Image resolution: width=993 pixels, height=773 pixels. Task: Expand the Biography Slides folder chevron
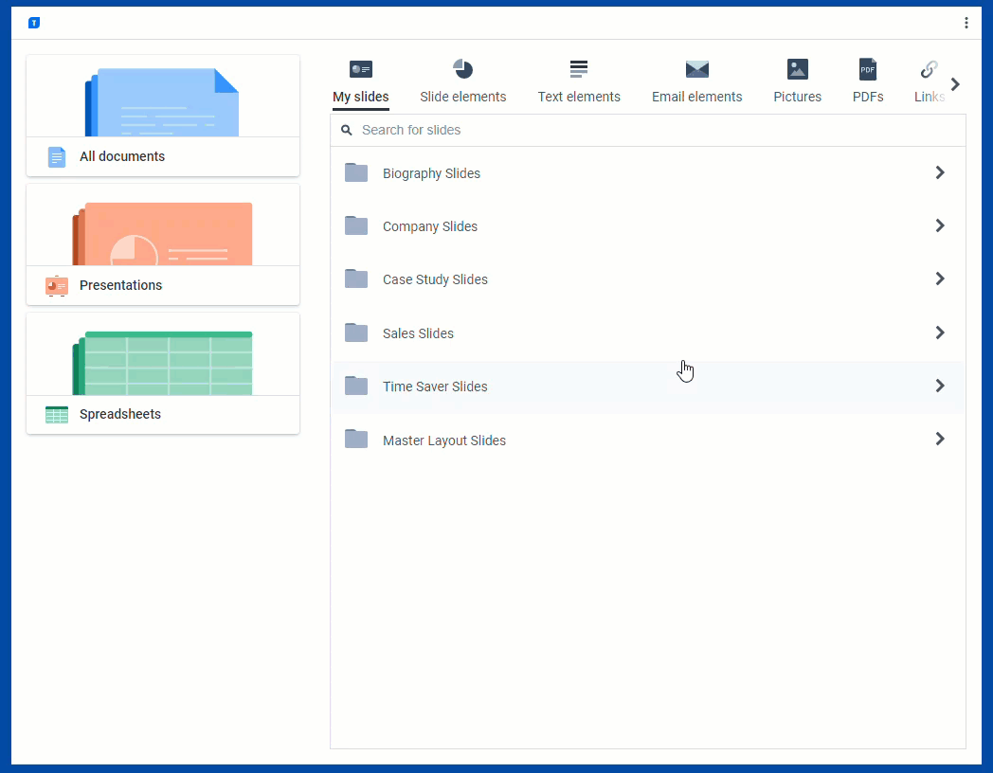click(940, 172)
